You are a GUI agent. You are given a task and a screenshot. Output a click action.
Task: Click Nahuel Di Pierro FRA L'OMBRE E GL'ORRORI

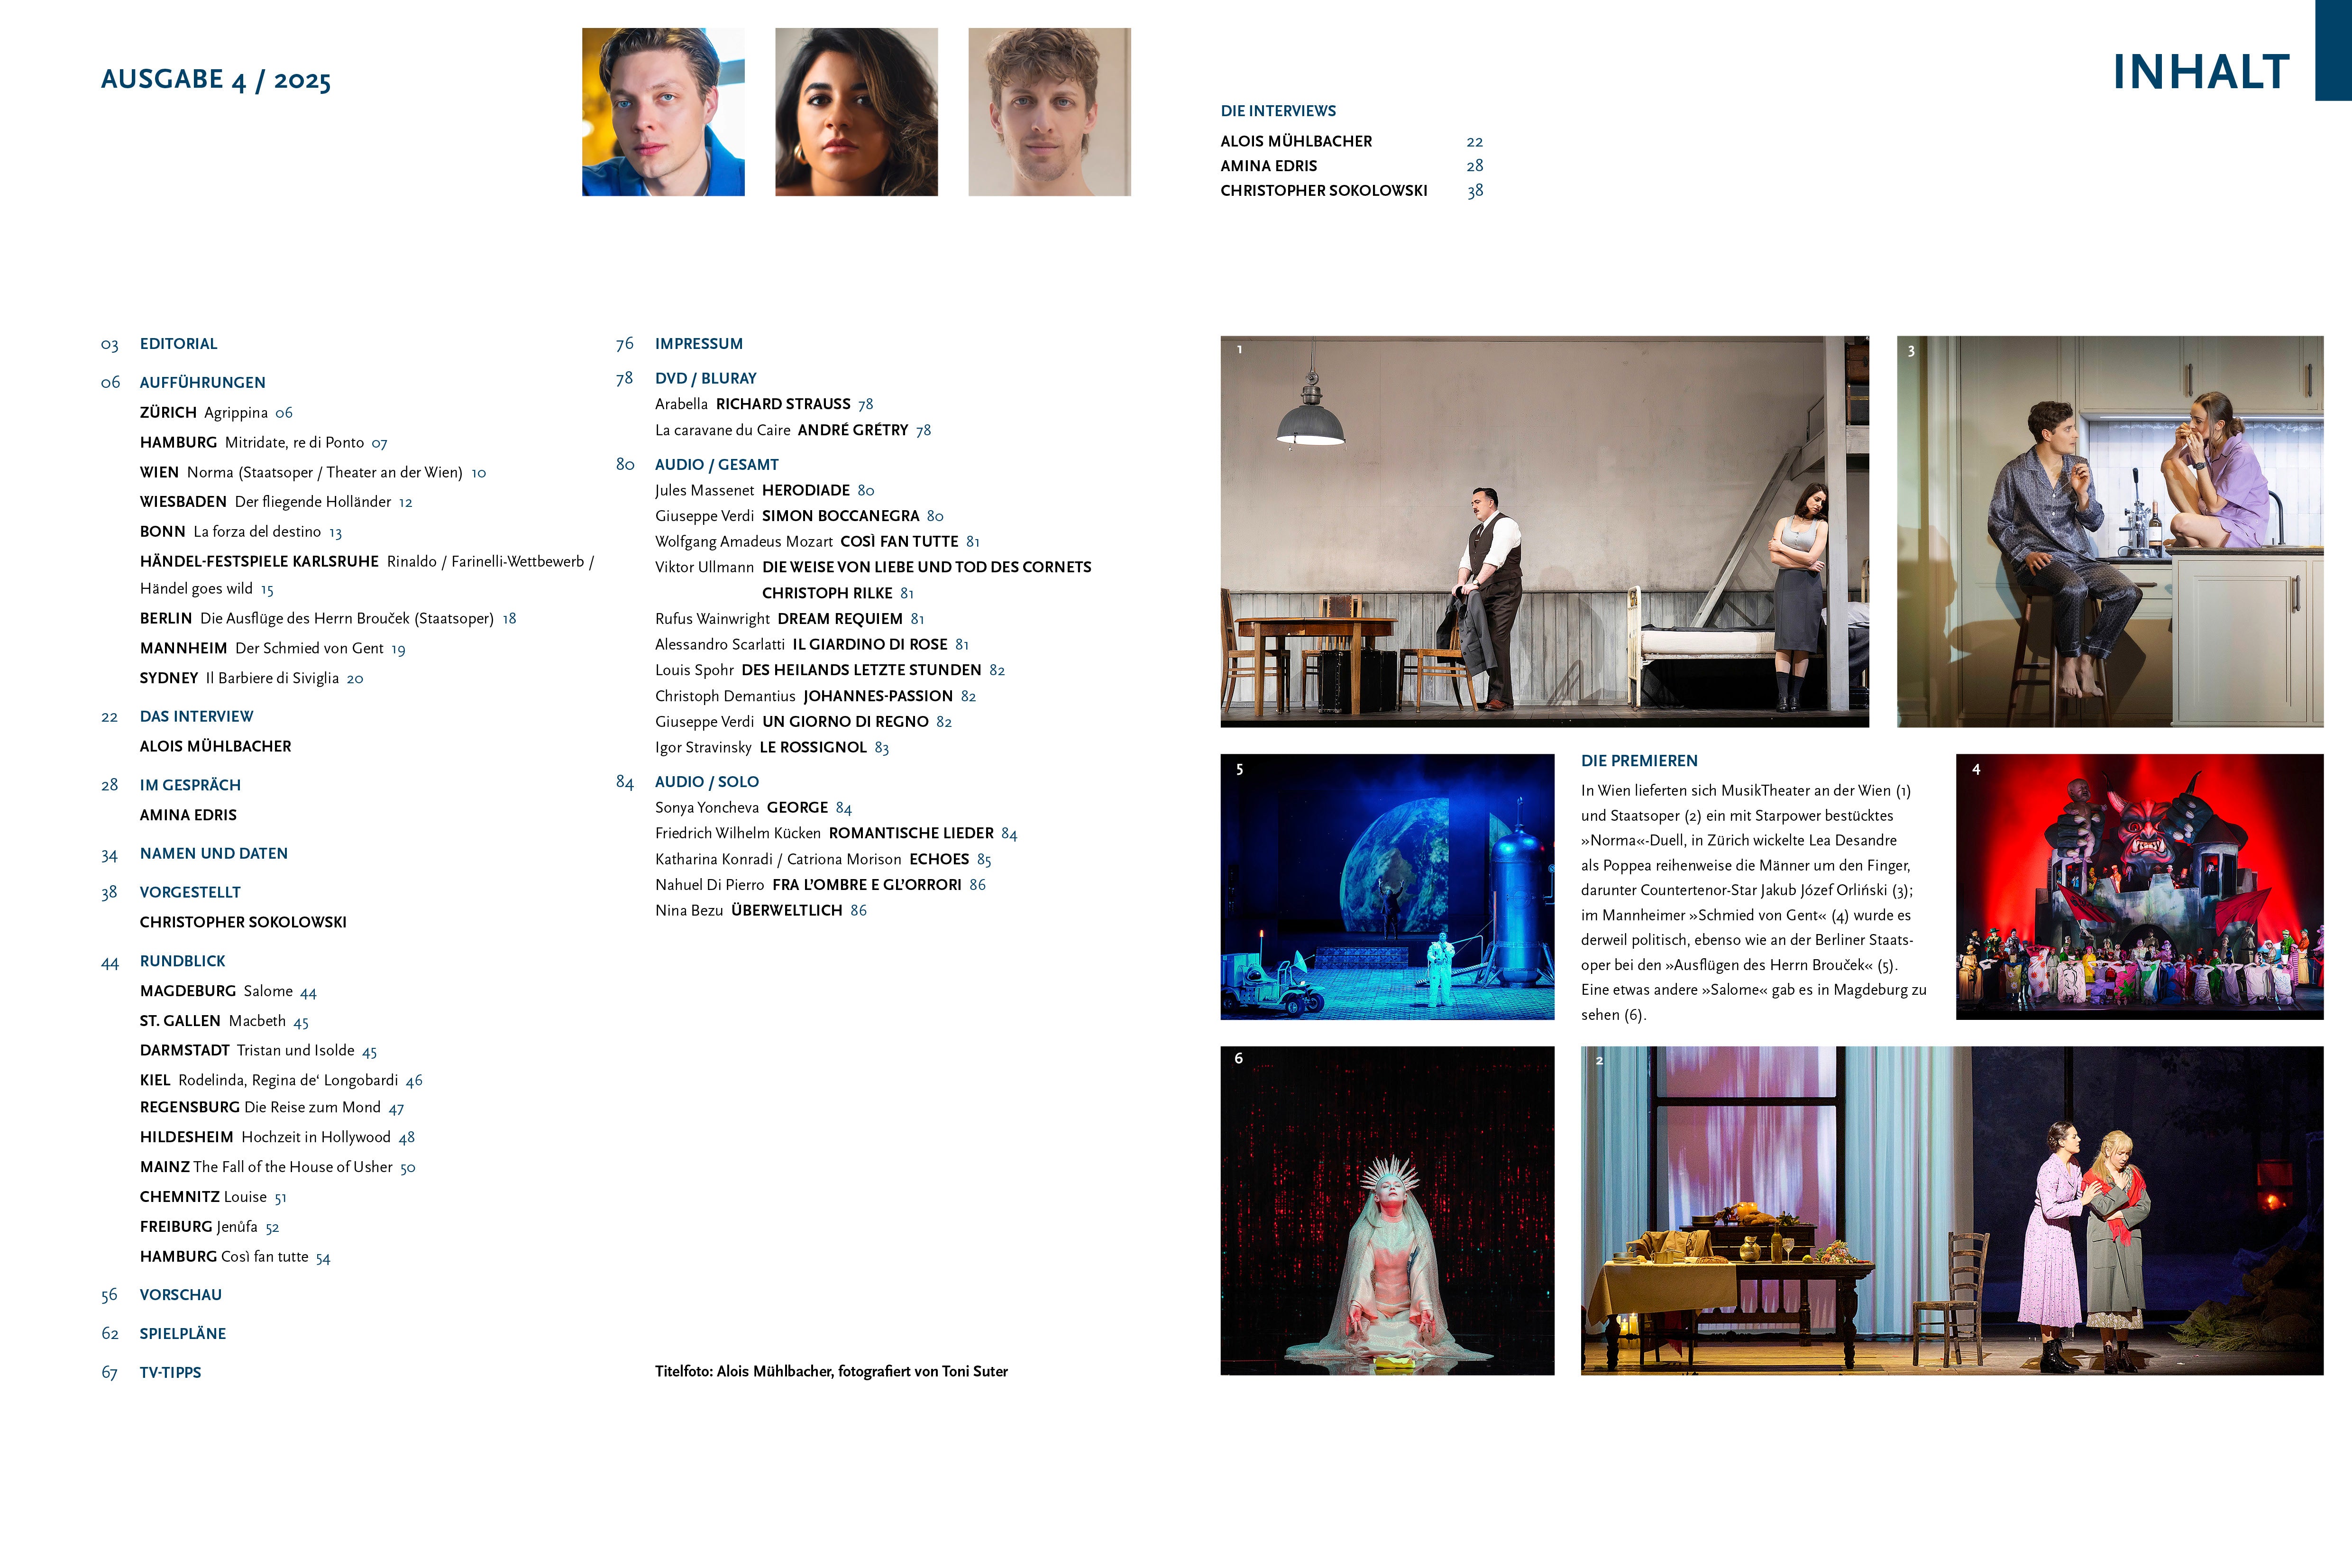coord(820,885)
